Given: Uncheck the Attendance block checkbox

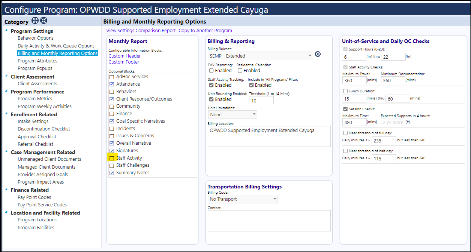Looking at the screenshot, I should [112, 84].
